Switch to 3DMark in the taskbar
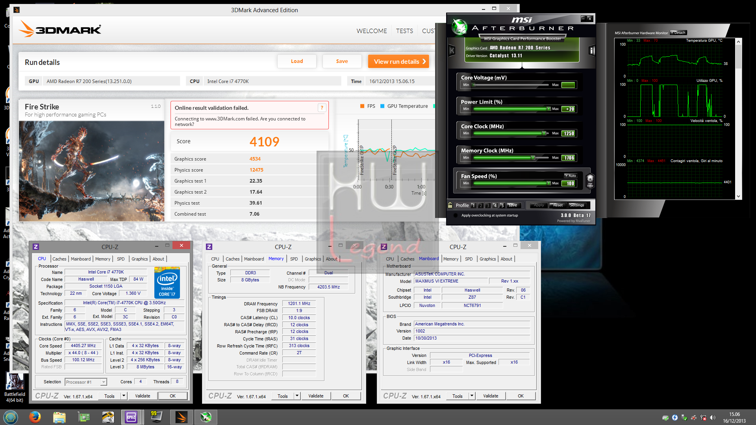756x425 pixels. click(x=182, y=417)
